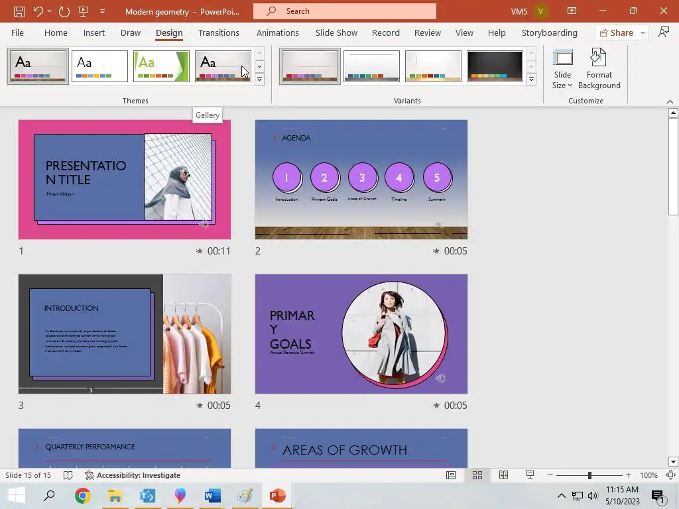
Task: Click the 100% zoom level
Action: click(x=648, y=475)
